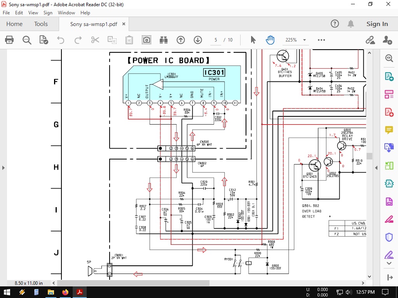Click the 8.50 x 11.00 in page size
398x298 pixels.
point(29,283)
